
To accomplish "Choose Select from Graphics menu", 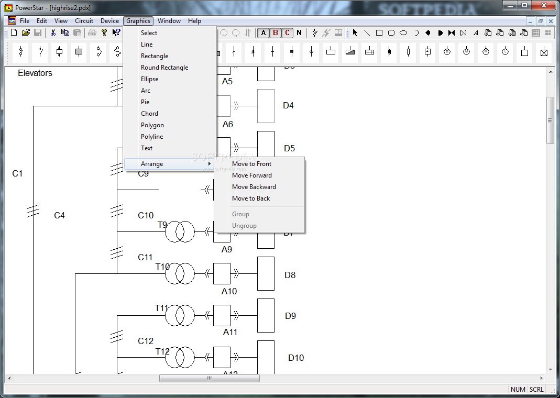I will [x=170, y=33].
